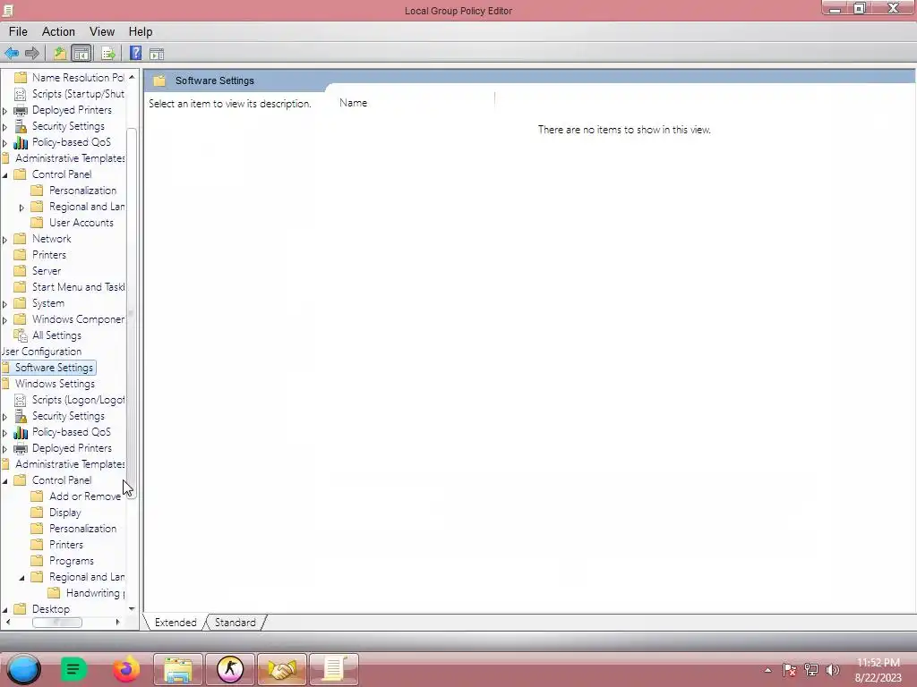
Task: Click the handshake taskbar icon
Action: click(x=282, y=669)
